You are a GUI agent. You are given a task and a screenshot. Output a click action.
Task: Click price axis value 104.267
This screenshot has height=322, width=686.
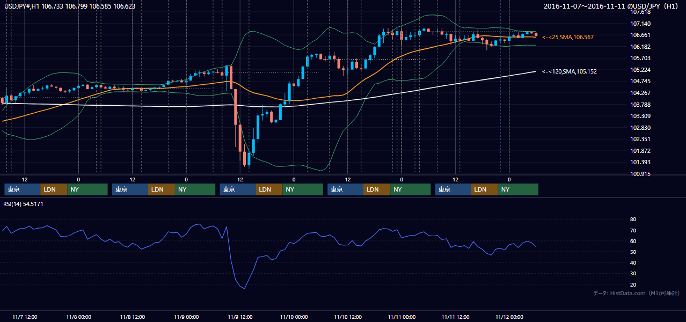click(x=641, y=93)
